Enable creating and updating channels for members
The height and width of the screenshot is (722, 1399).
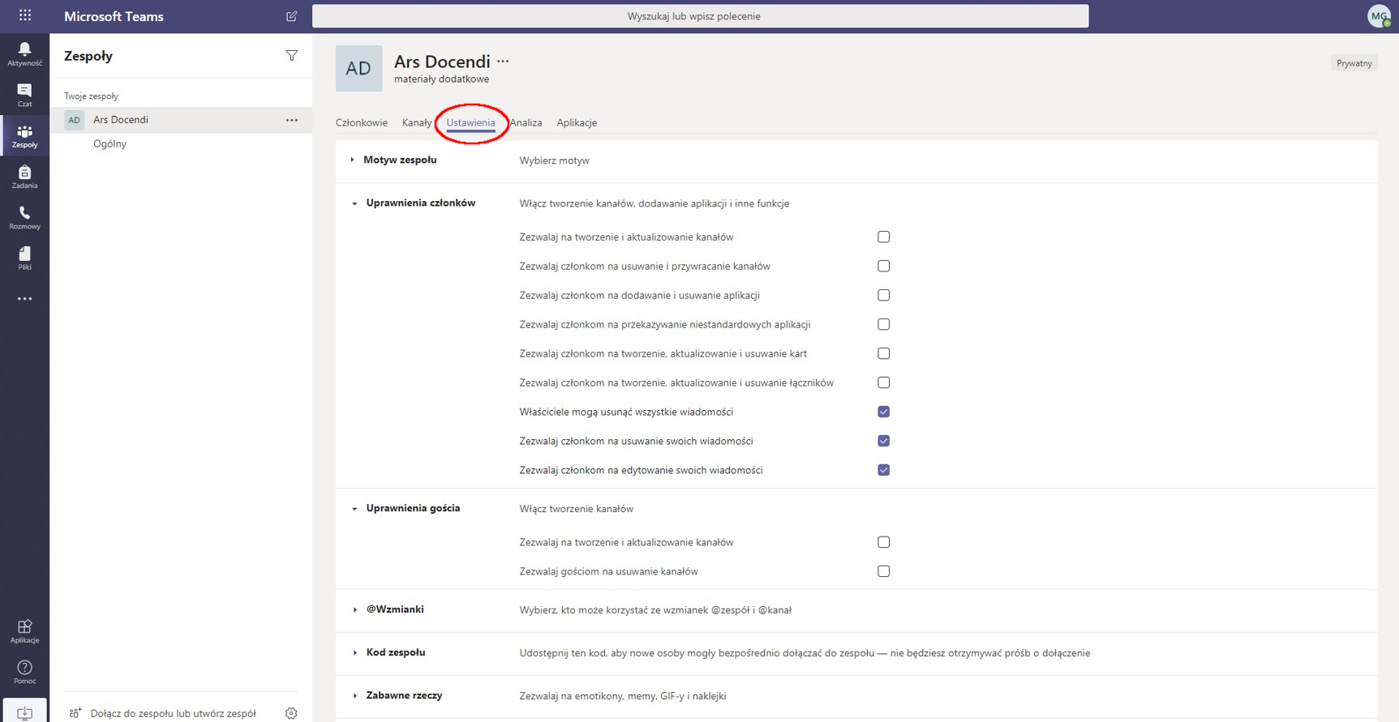coord(884,237)
